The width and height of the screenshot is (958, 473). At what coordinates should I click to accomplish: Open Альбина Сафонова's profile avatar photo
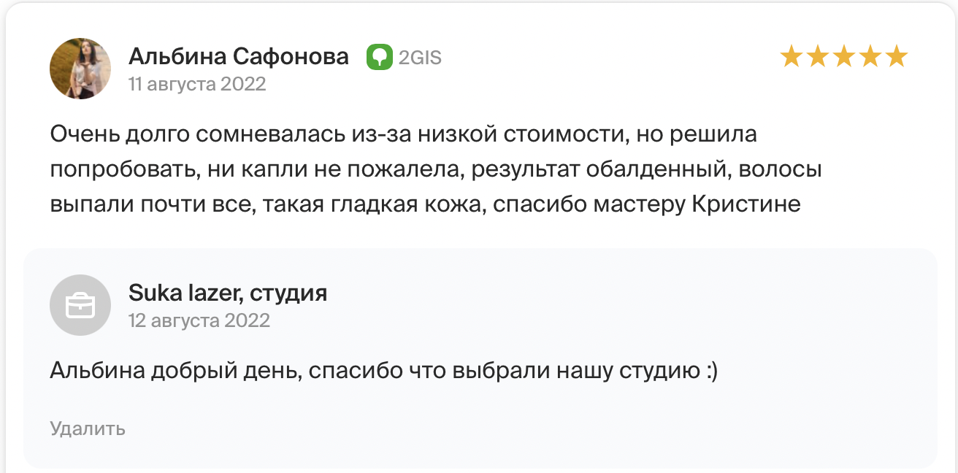(x=80, y=69)
